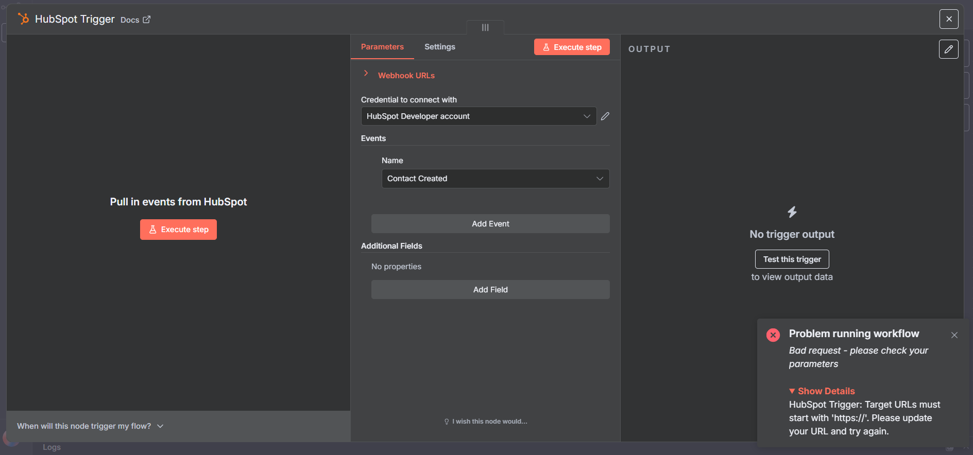Open the credential selection dropdown
Viewport: 973px width, 455px height.
click(478, 116)
